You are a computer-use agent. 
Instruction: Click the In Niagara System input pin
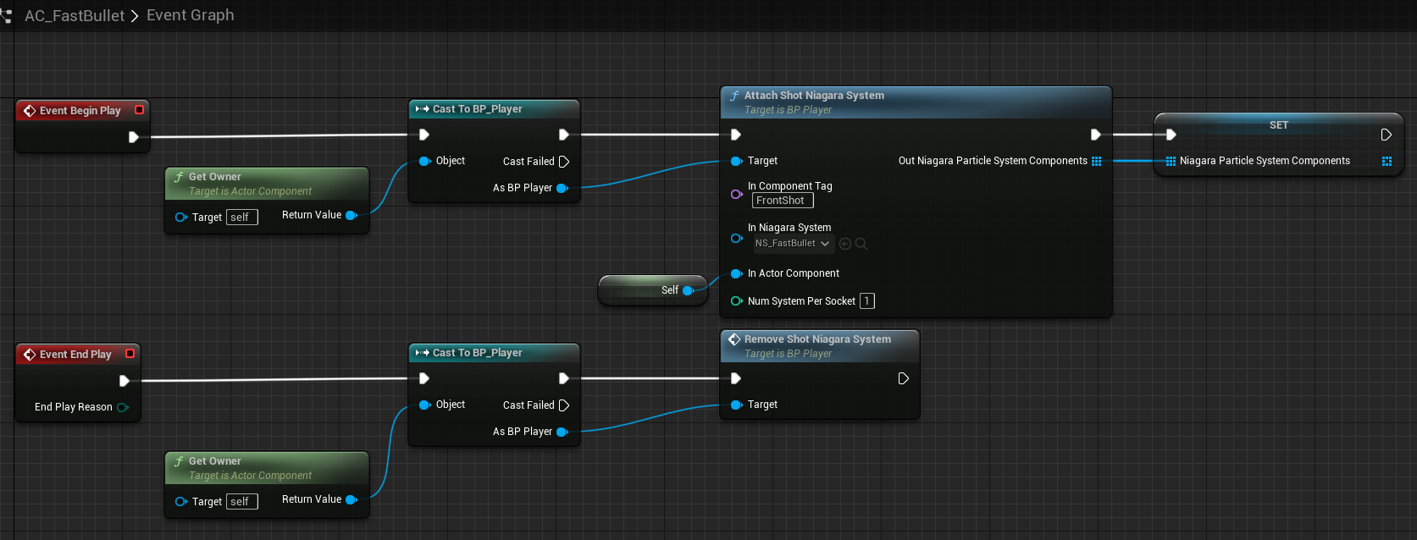tap(736, 238)
